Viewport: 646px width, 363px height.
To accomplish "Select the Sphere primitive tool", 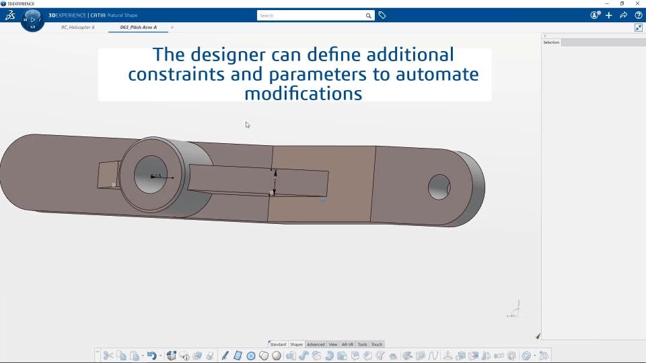I will click(x=277, y=356).
